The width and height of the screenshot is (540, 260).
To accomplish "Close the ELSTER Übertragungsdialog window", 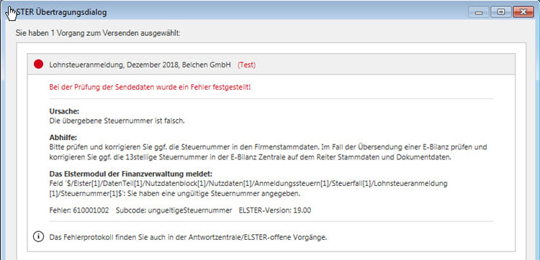I will pyautogui.click(x=523, y=12).
